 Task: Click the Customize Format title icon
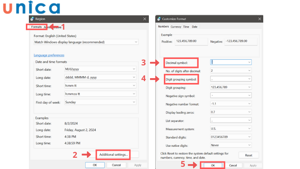tap(159, 18)
